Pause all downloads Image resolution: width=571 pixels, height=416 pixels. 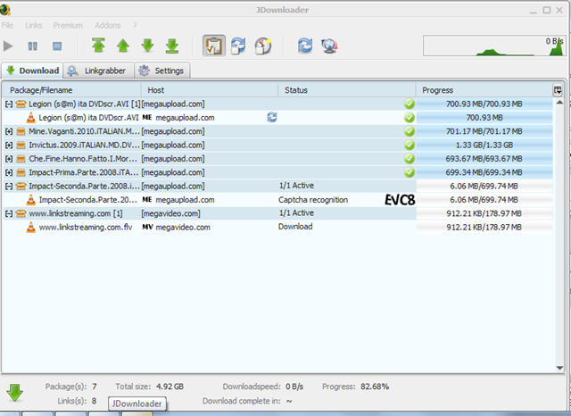(32, 46)
